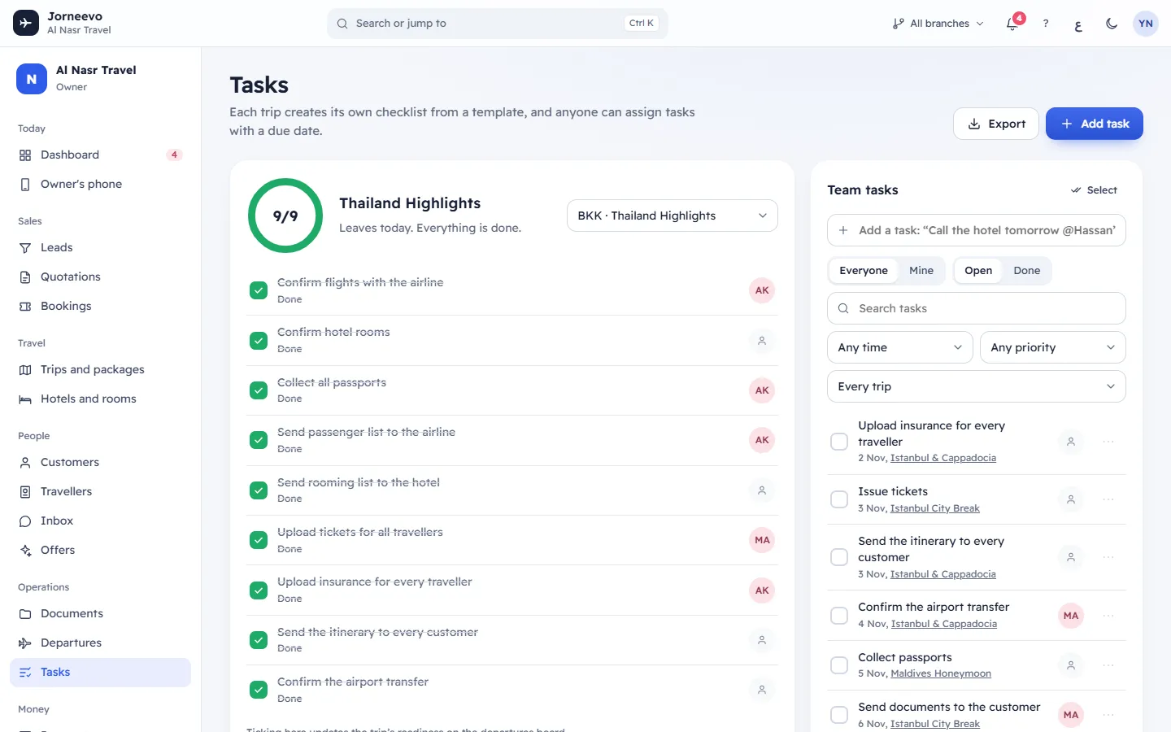The height and width of the screenshot is (732, 1171).
Task: Click AK avatar on Send passenger list row
Action: 762,440
